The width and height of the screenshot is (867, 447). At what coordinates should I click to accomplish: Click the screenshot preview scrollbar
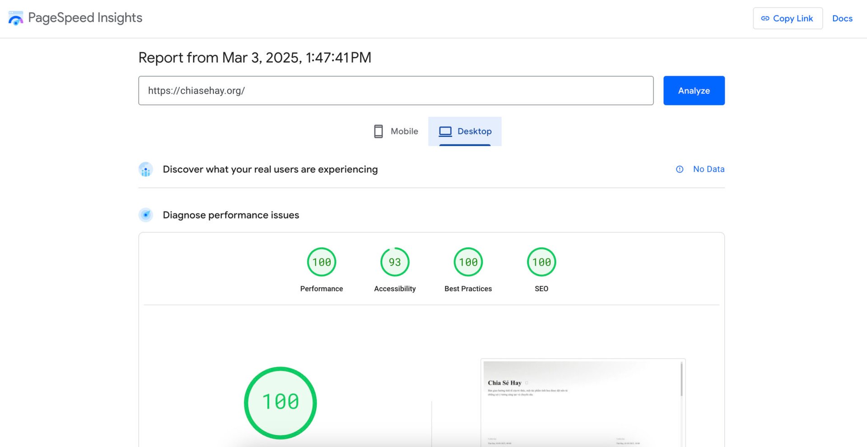point(681,380)
